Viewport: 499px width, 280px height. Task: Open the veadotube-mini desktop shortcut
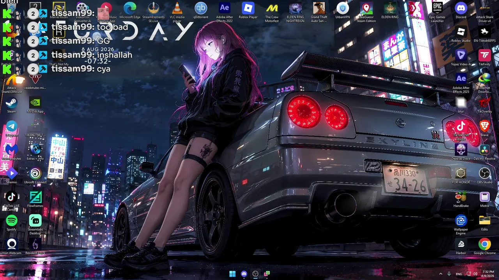(x=35, y=82)
